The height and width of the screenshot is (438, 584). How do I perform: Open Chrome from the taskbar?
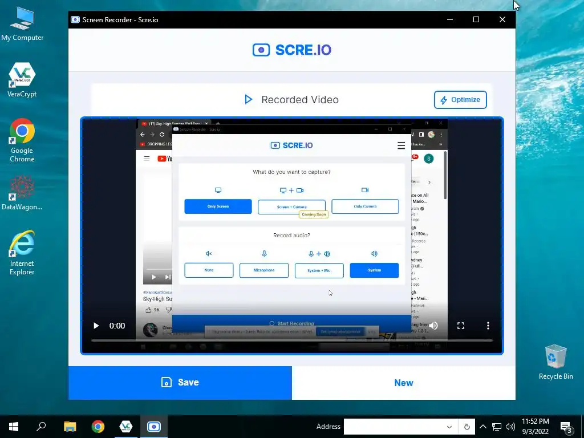(x=98, y=427)
